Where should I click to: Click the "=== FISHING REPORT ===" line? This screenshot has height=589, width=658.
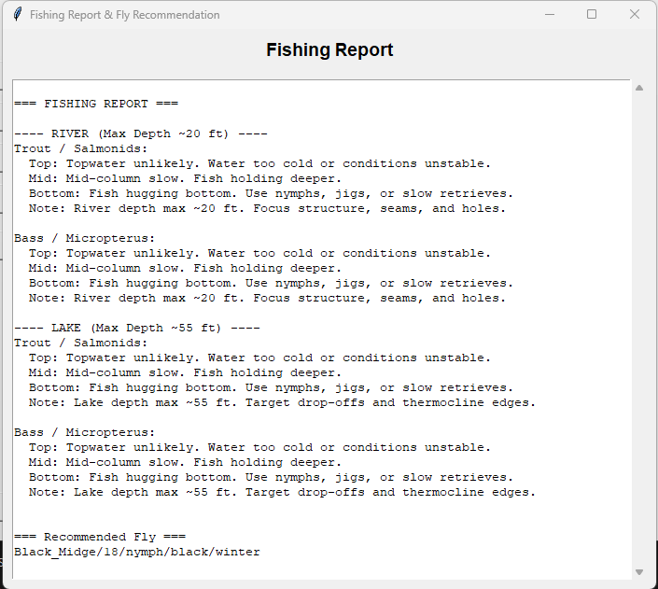click(x=96, y=104)
